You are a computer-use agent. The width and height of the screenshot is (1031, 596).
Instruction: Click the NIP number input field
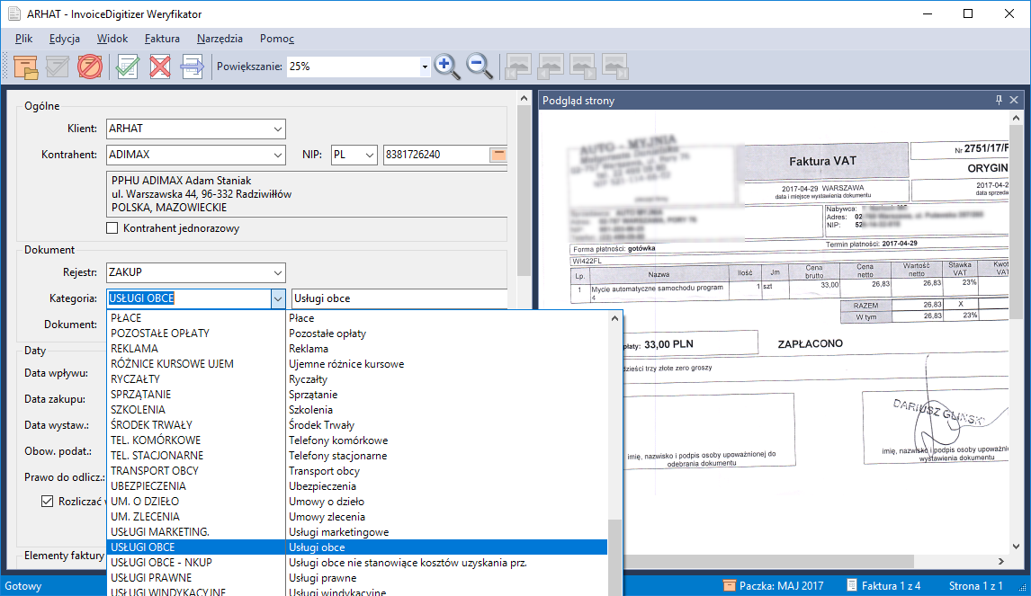click(x=434, y=155)
